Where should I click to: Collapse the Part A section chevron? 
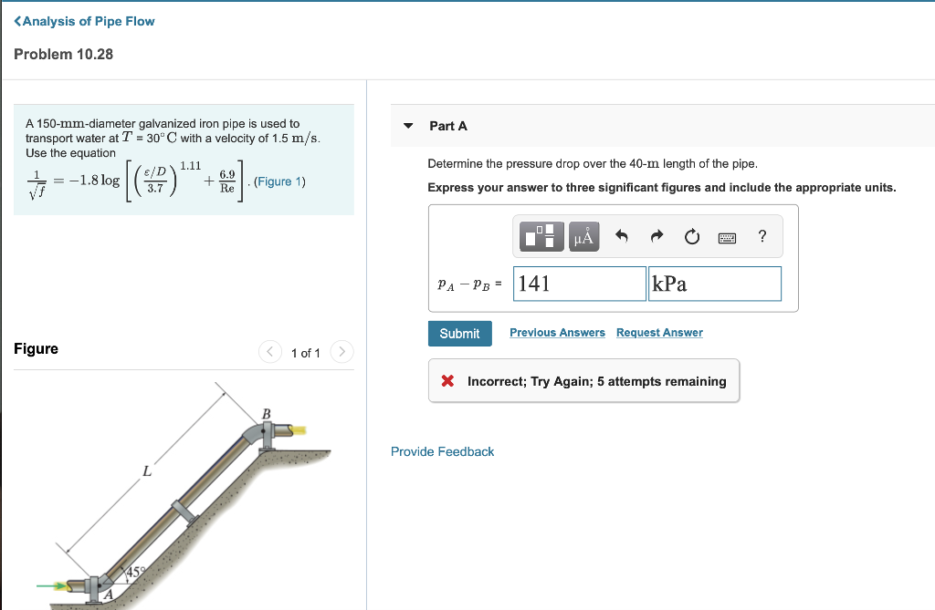coord(408,126)
